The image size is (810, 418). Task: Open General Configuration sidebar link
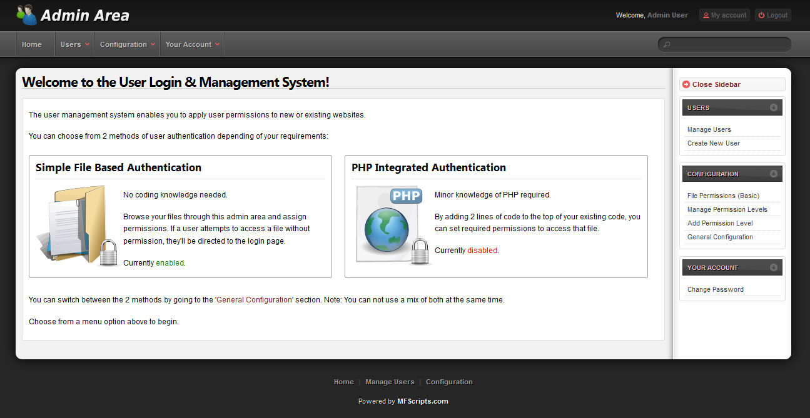[x=720, y=237]
